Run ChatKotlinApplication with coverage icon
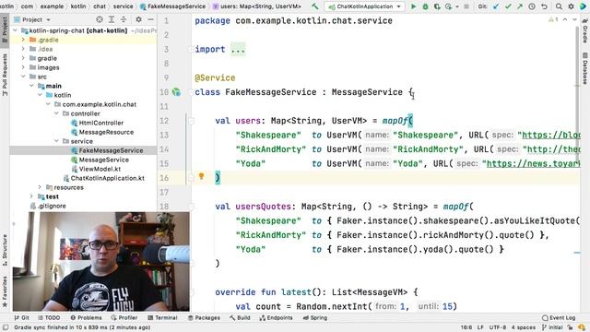 coord(437,6)
